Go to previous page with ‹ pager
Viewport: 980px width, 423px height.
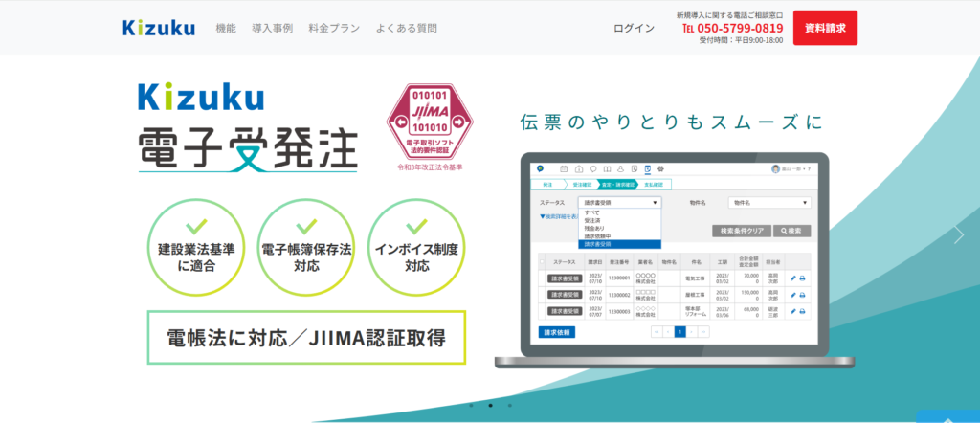tap(669, 332)
